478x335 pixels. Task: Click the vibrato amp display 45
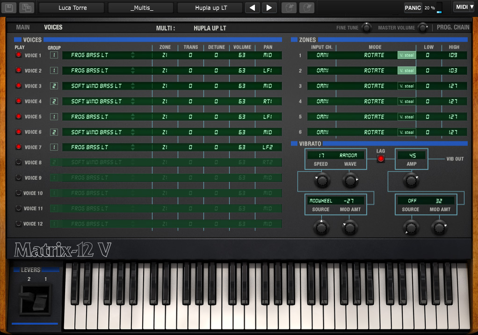click(x=412, y=155)
